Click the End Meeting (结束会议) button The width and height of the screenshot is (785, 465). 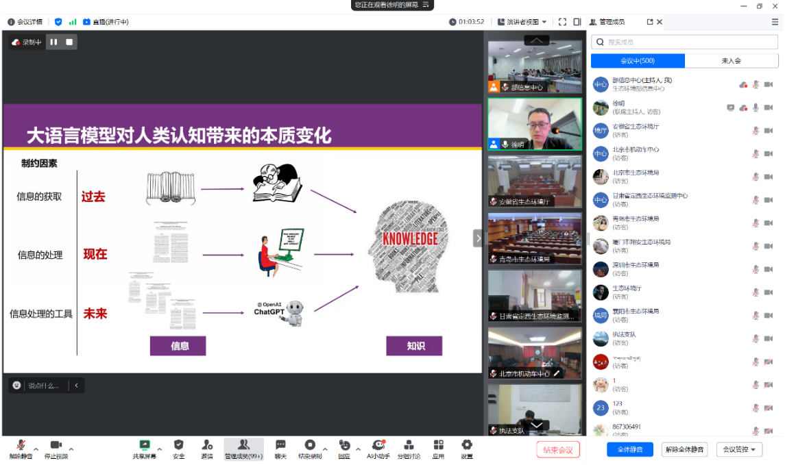[x=558, y=450]
